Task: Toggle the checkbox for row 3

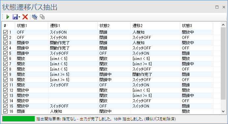Action: pos(5,43)
